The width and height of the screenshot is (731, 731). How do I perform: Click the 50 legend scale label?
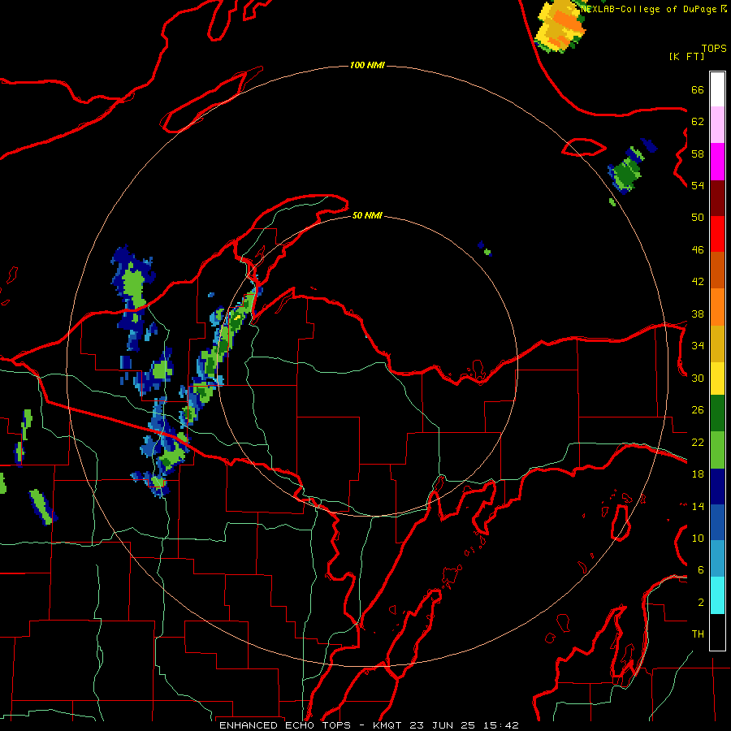point(698,217)
